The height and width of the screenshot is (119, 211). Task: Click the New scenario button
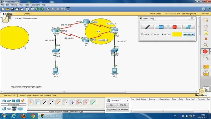[x=111, y=105]
